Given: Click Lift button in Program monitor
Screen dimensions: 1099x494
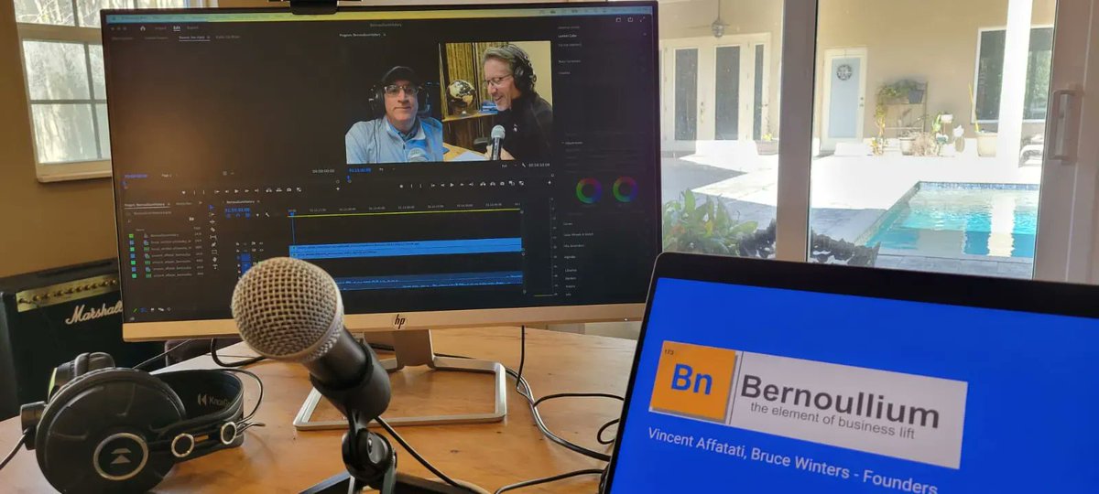Looking at the screenshot, I should tap(483, 184).
